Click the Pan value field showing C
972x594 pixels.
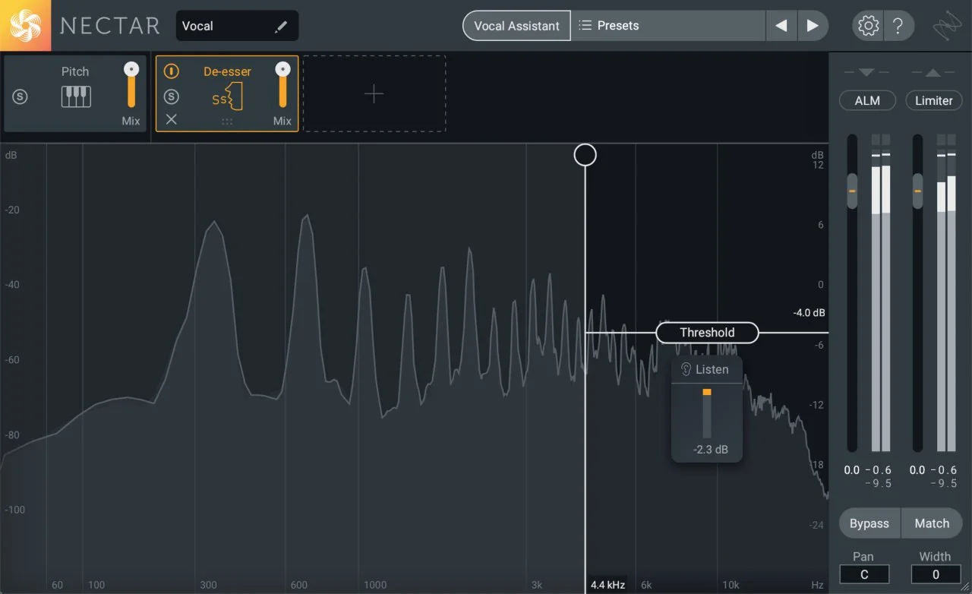(864, 575)
